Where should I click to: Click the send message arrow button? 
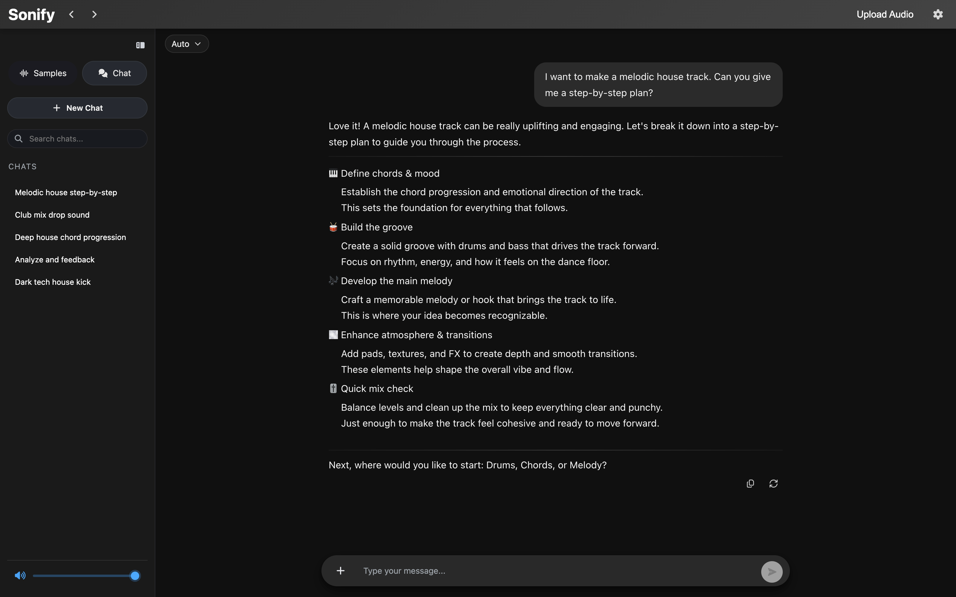771,571
